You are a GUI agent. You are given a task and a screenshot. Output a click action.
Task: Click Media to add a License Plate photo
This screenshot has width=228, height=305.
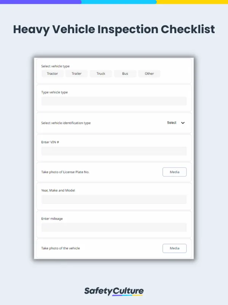(x=174, y=172)
